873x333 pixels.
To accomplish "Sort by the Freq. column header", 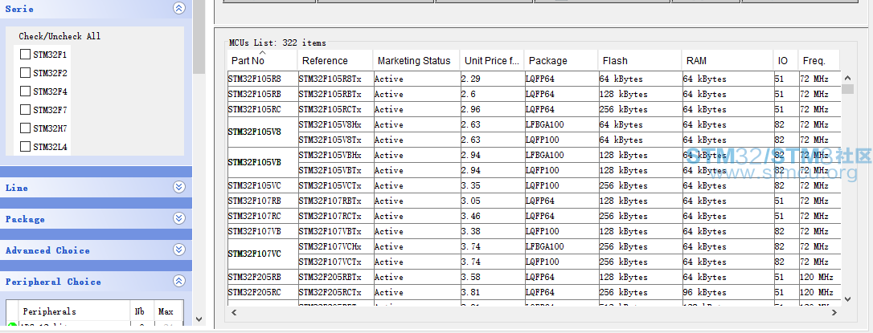I will click(819, 60).
